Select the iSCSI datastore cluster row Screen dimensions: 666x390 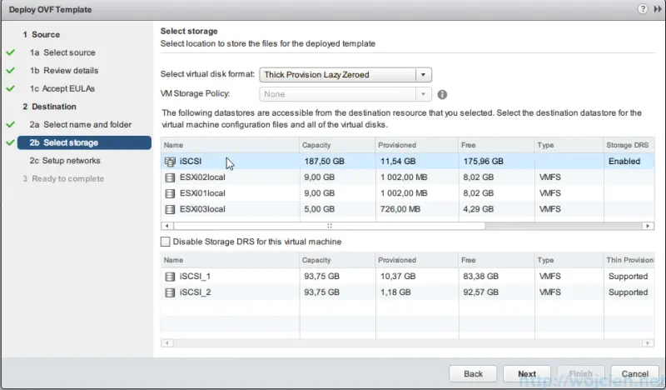pyautogui.click(x=407, y=161)
